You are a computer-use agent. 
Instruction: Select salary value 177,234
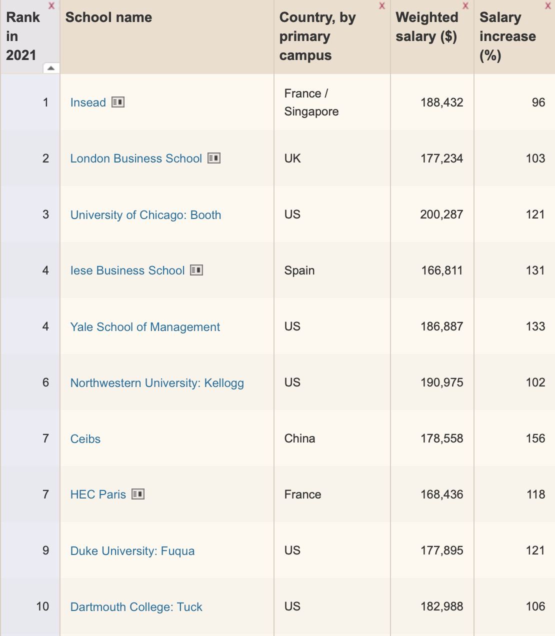point(441,158)
